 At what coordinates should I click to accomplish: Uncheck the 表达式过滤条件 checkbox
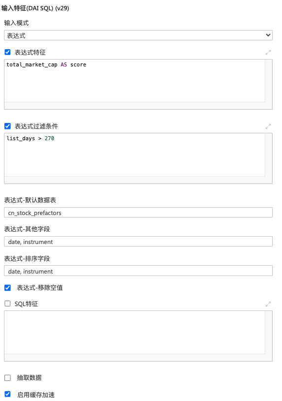pos(8,126)
